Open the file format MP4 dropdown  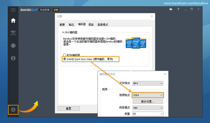pyautogui.click(x=148, y=83)
